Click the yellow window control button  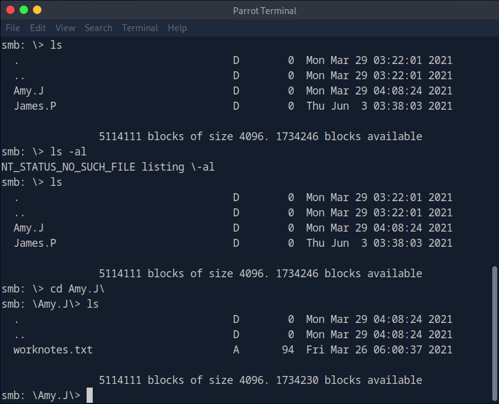37,10
